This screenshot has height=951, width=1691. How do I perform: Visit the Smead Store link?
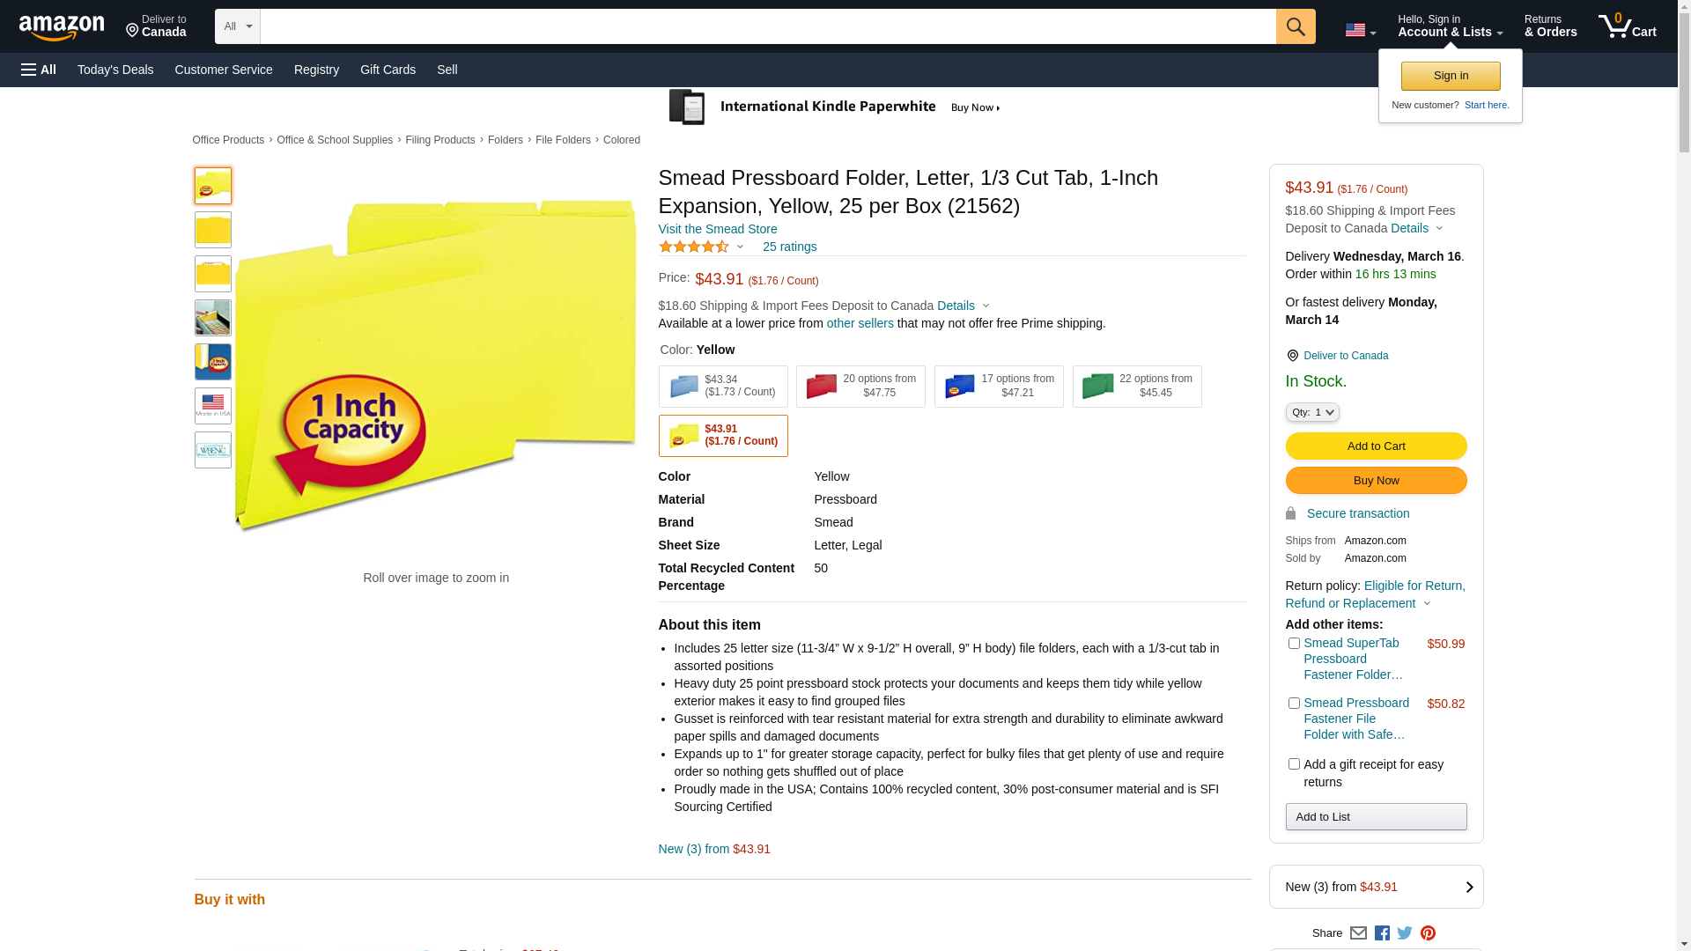(718, 229)
